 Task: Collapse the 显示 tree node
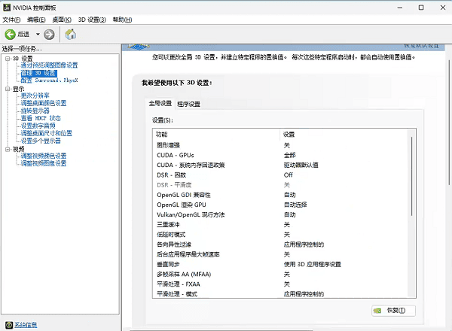[x=7, y=89]
